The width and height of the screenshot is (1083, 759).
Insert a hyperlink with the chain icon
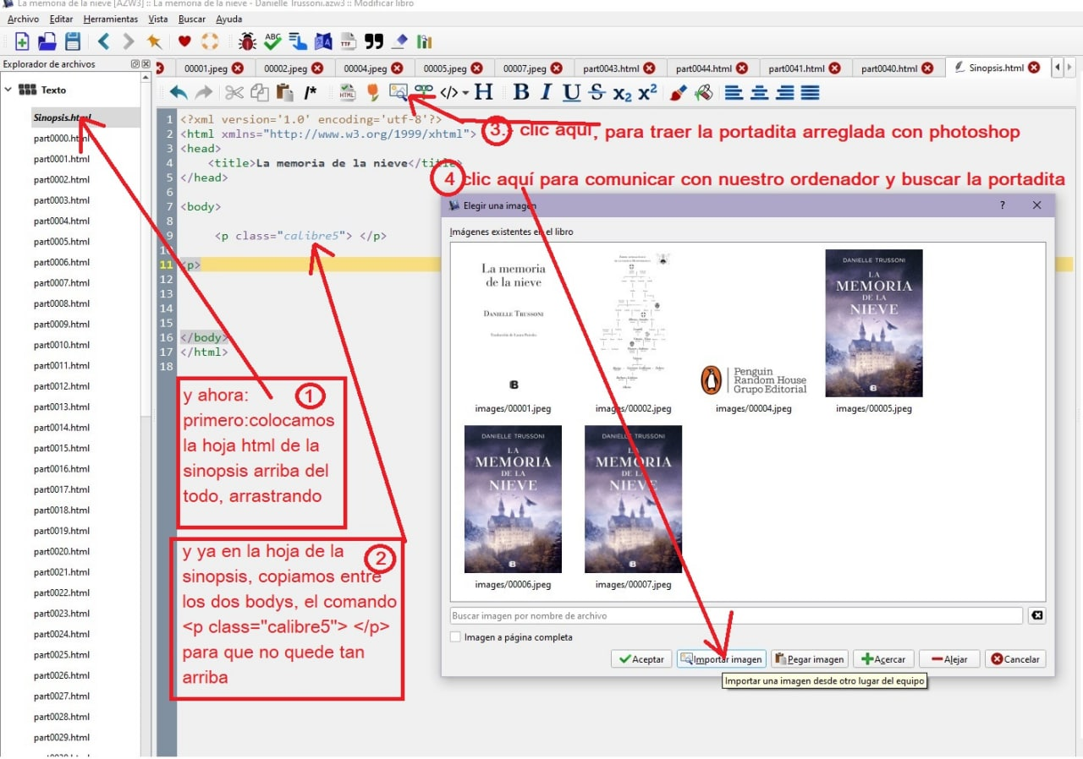coord(423,92)
